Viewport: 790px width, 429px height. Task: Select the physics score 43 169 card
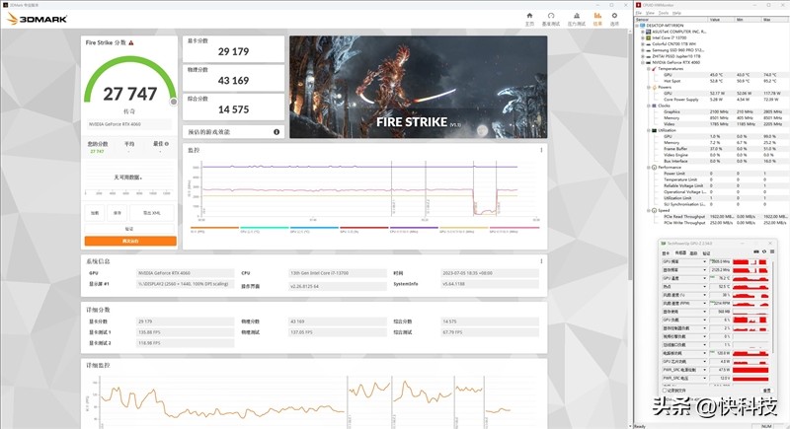233,78
